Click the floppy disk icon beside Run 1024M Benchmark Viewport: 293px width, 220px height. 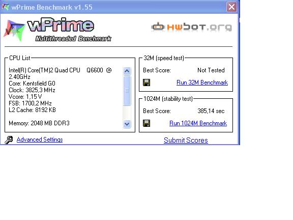pos(146,123)
